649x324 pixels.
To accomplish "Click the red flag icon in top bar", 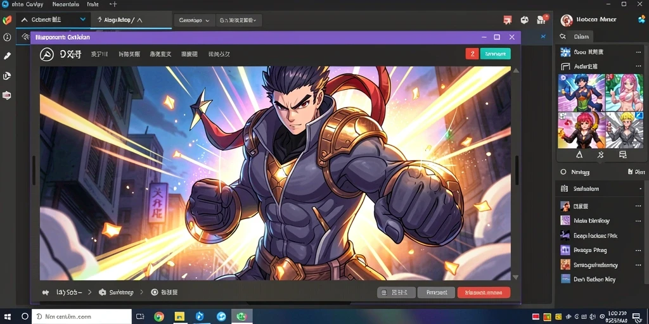I will click(508, 20).
